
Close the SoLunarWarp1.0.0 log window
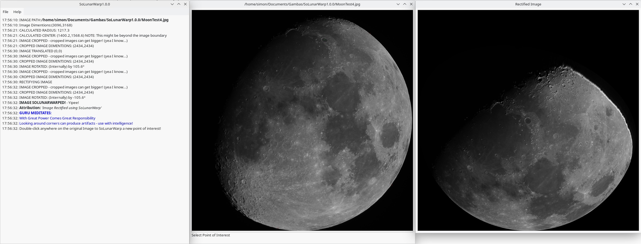185,4
